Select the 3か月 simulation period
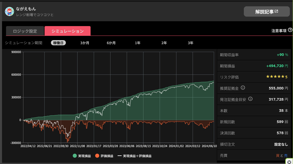This screenshot has height=164, width=293. [x=85, y=43]
